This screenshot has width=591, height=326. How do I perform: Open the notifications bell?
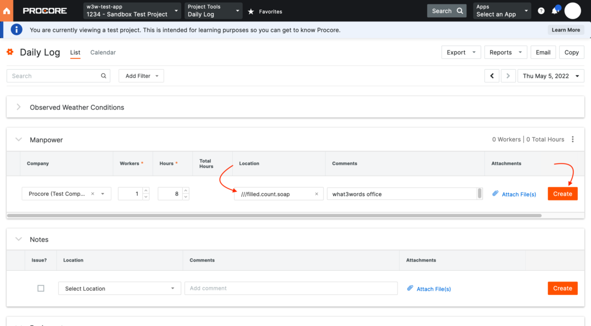coord(555,11)
